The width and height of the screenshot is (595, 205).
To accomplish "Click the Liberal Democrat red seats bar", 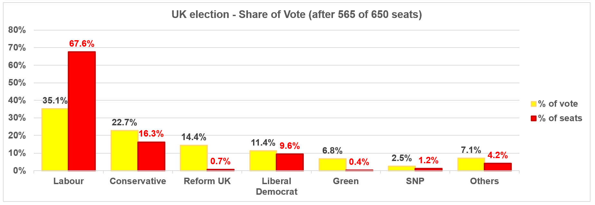I will [290, 162].
